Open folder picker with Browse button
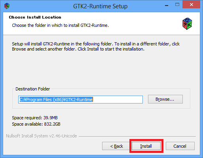Viewport: 203px width, 158px height. click(x=165, y=99)
